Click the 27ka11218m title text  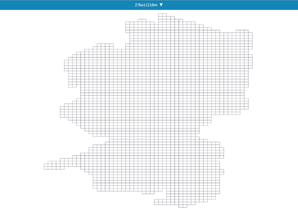click(x=146, y=5)
